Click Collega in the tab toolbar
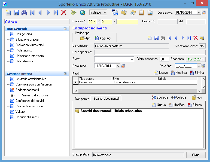Viewport: 210px width, 162px height. click(x=178, y=97)
